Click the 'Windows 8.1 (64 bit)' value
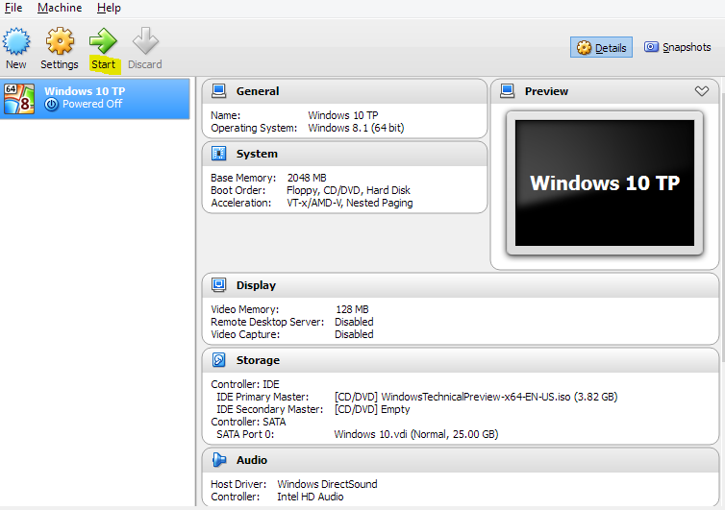Image resolution: width=725 pixels, height=510 pixels. (356, 128)
